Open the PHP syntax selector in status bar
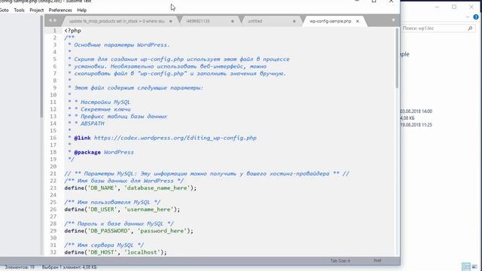The width and height of the screenshot is (482, 271). [x=377, y=261]
